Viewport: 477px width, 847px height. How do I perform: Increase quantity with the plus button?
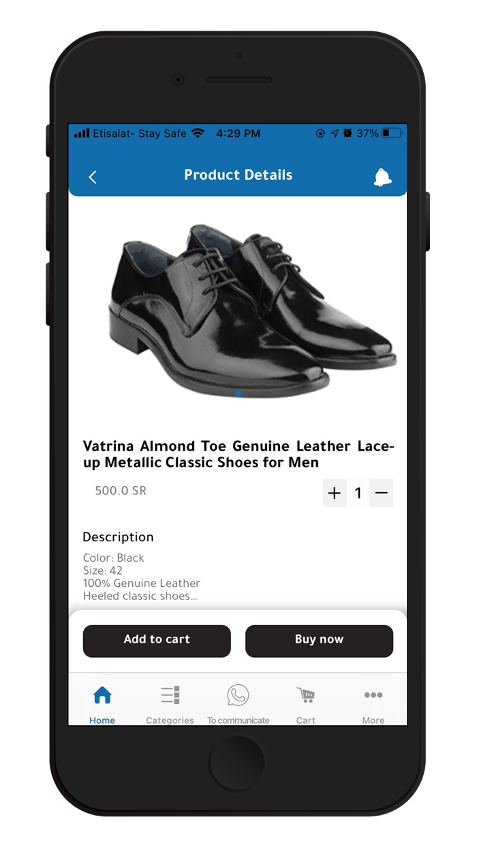click(x=335, y=493)
